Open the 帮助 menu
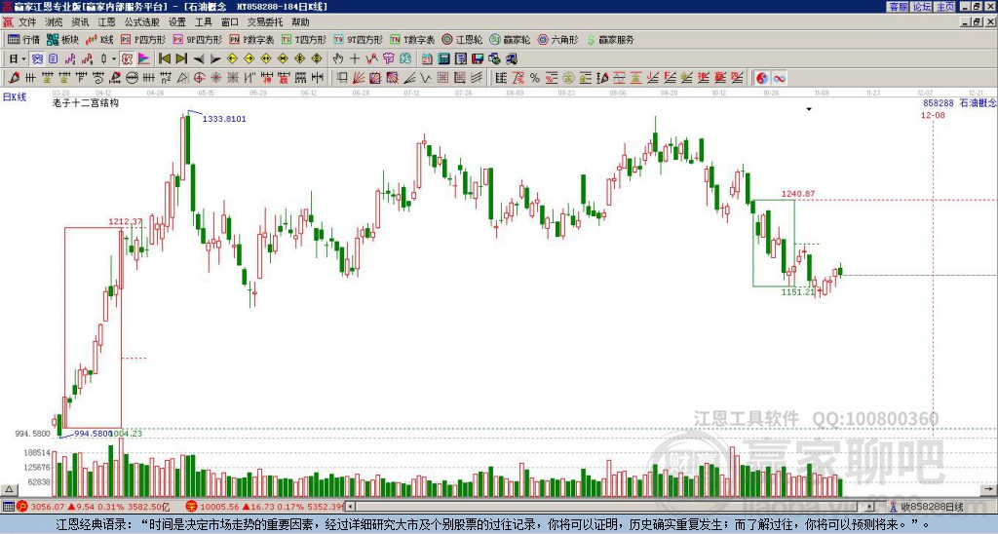The image size is (998, 534). (x=300, y=22)
